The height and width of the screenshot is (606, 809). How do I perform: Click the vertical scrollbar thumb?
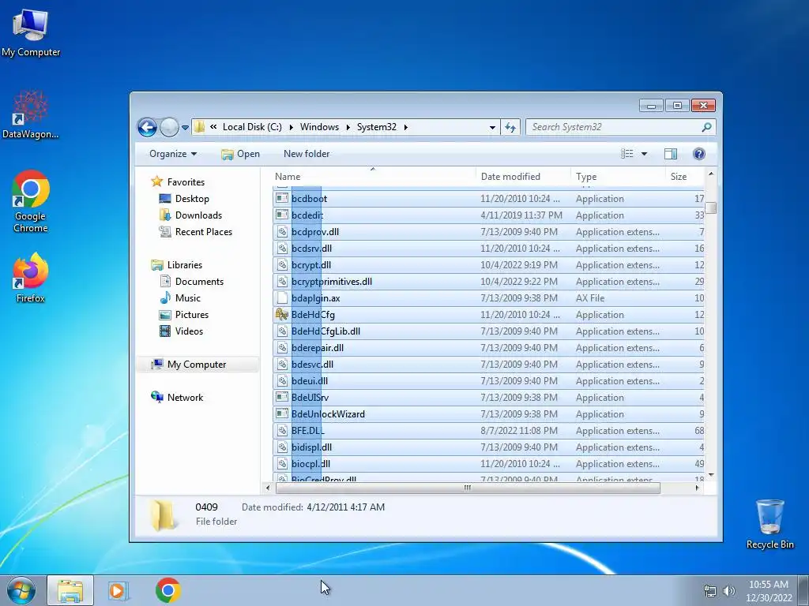click(x=711, y=208)
